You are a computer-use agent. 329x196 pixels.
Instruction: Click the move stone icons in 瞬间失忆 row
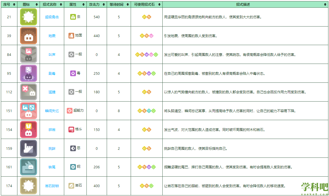[146, 111]
